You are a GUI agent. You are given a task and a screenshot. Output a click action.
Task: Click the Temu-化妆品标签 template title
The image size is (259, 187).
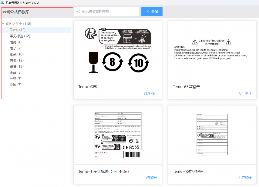[x=188, y=171]
